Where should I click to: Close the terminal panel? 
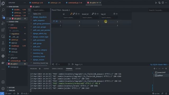(x=166, y=69)
